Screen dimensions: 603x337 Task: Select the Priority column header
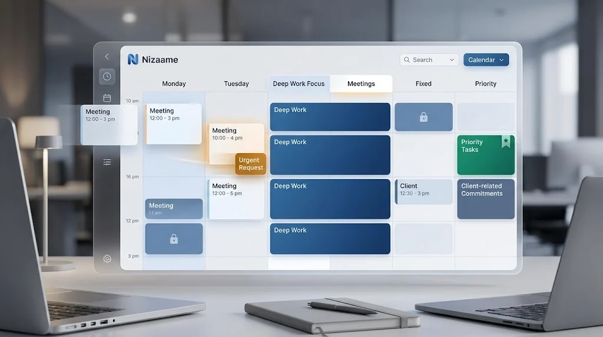(486, 84)
